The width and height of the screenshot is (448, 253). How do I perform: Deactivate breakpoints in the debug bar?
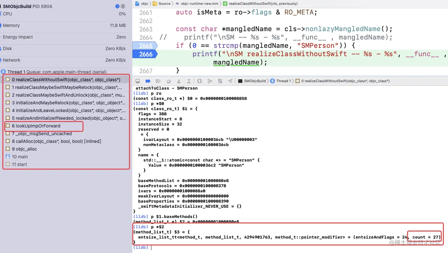pos(148,81)
